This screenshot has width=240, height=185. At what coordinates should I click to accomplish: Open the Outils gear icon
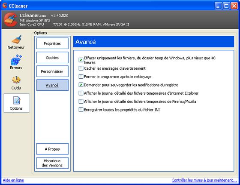pos(16,80)
